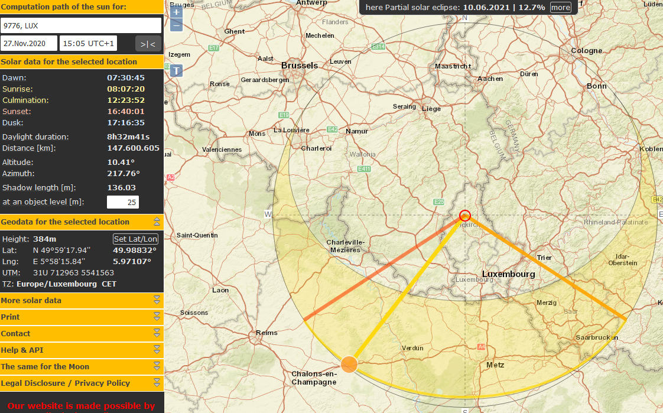Click the Set Lat/Lon button
663x413 pixels.
pos(135,239)
